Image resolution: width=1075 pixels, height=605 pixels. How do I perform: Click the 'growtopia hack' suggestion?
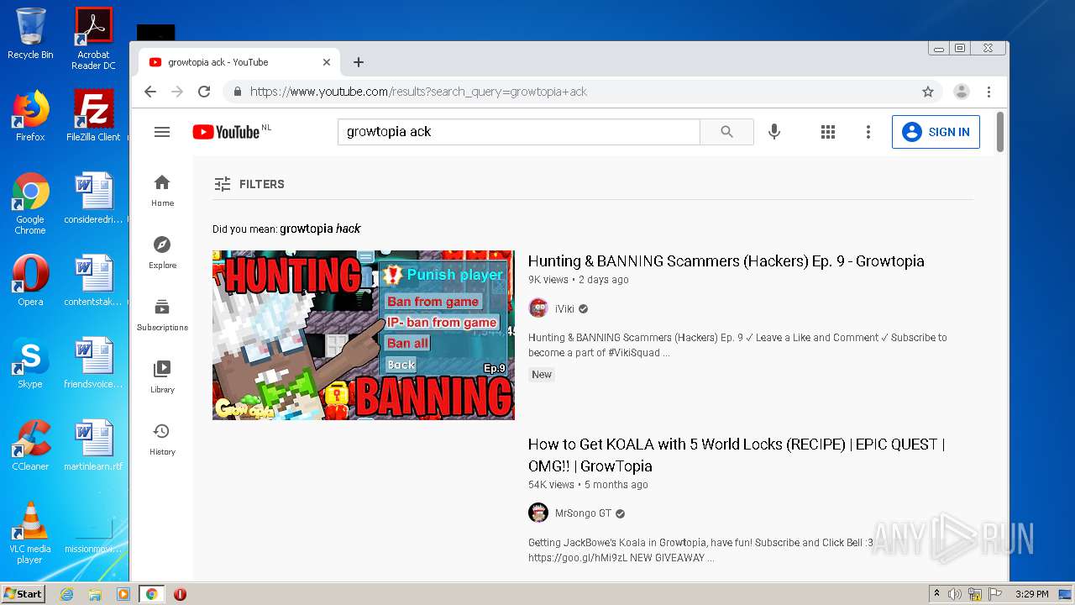320,229
